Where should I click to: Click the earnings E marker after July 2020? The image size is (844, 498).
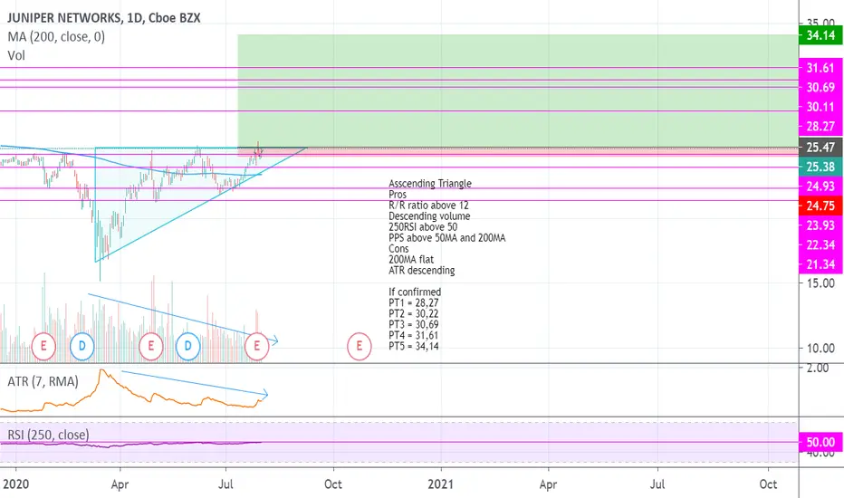pos(257,346)
